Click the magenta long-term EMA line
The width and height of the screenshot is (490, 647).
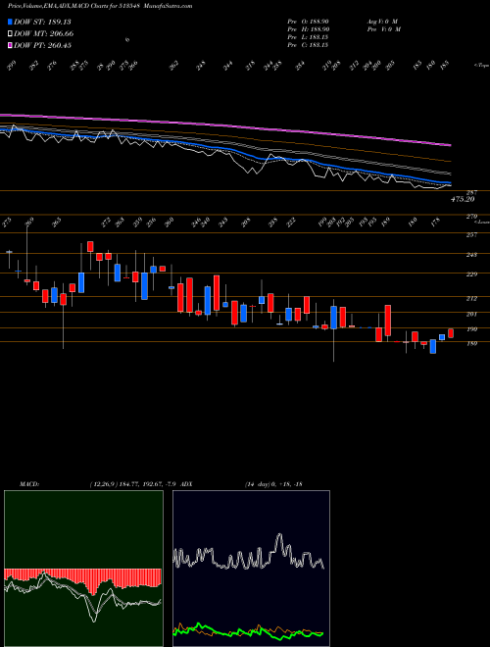pyautogui.click(x=225, y=124)
